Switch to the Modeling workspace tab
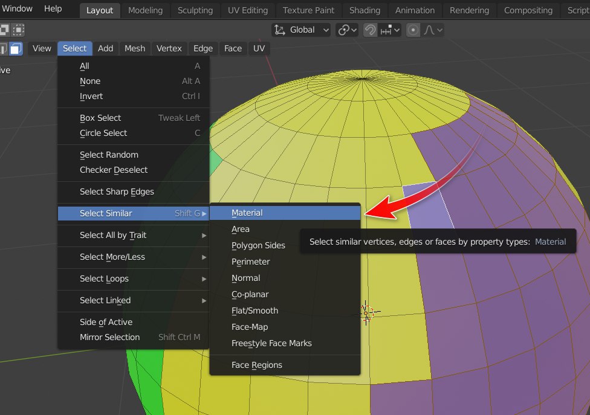Viewport: 590px width, 415px height. [x=145, y=10]
